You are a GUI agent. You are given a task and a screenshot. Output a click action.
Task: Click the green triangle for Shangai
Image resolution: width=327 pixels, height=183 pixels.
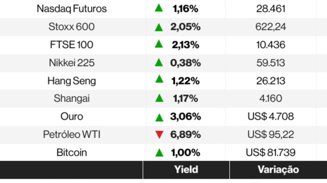pos(159,98)
